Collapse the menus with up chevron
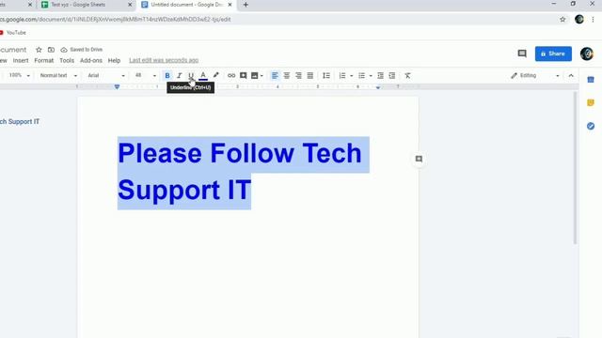This screenshot has height=338, width=602. [x=571, y=75]
